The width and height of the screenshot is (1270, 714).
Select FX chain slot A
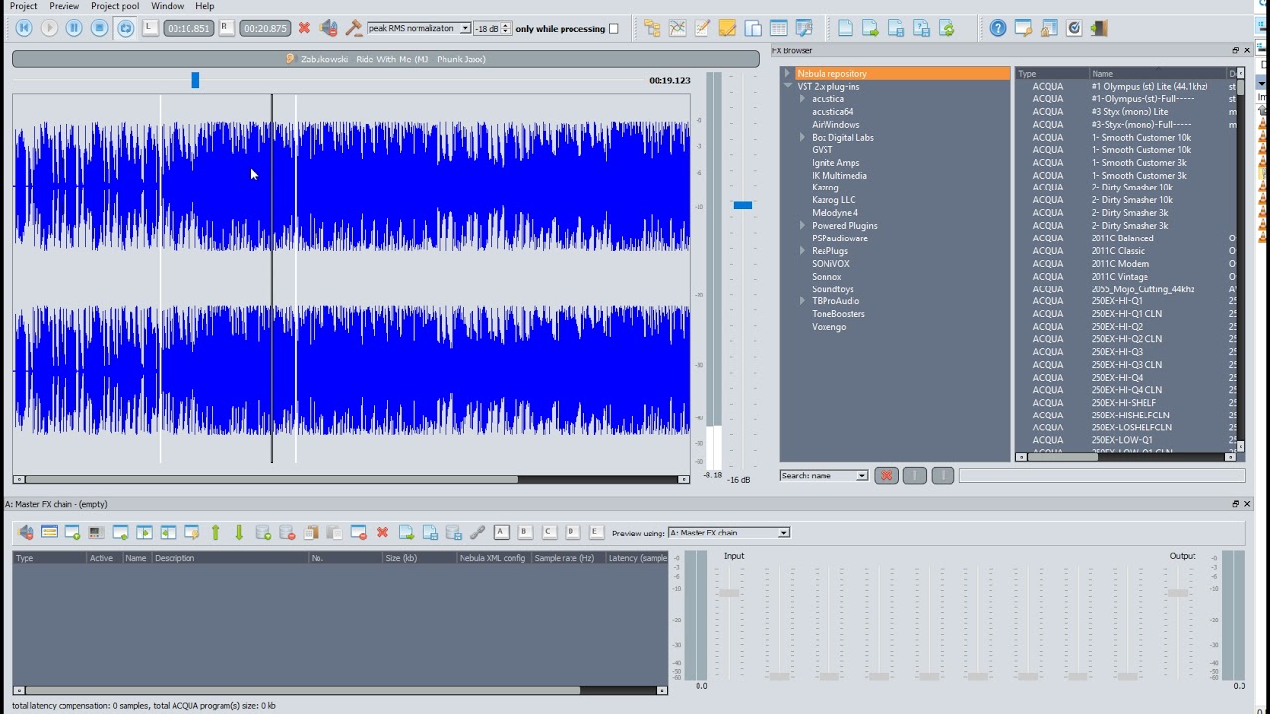pos(501,533)
